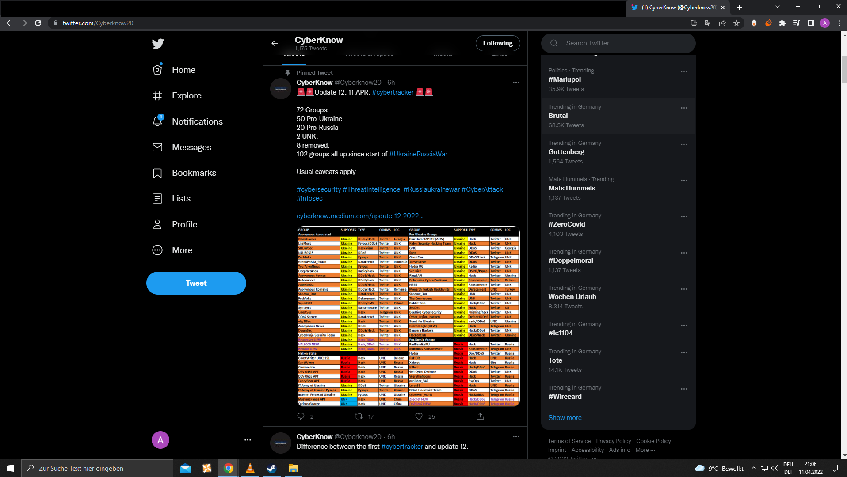The width and height of the screenshot is (847, 477).
Task: Open Terms of Service link
Action: point(569,441)
